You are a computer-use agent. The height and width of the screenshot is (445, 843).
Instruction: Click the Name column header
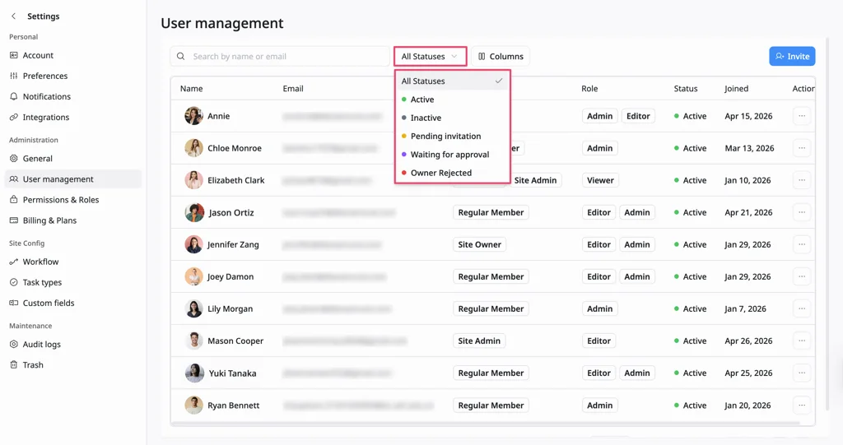[x=191, y=89]
